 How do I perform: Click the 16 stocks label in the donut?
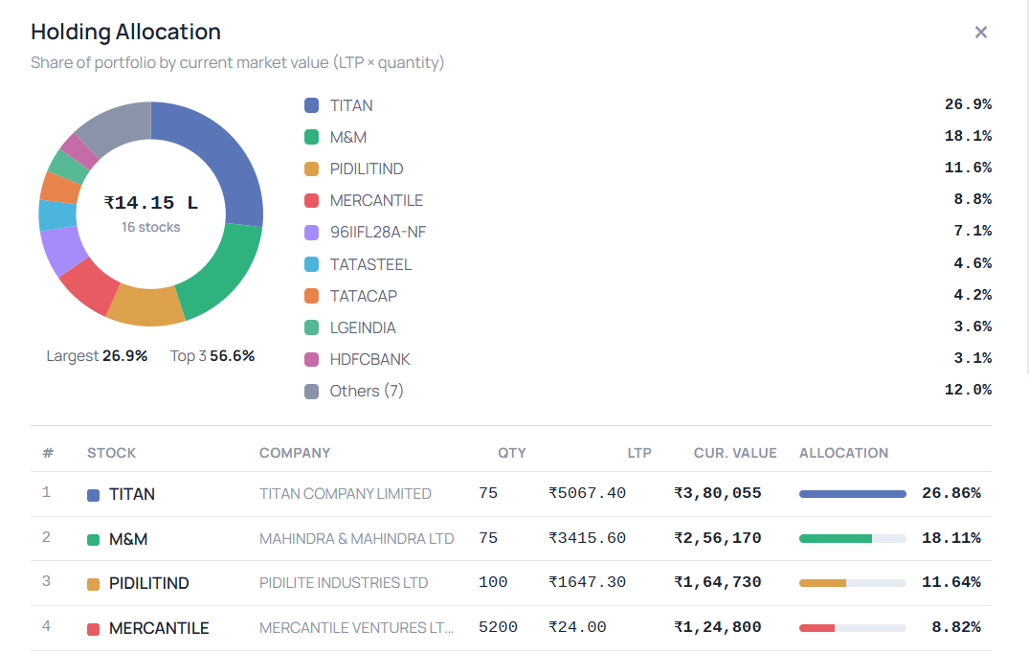coord(150,227)
